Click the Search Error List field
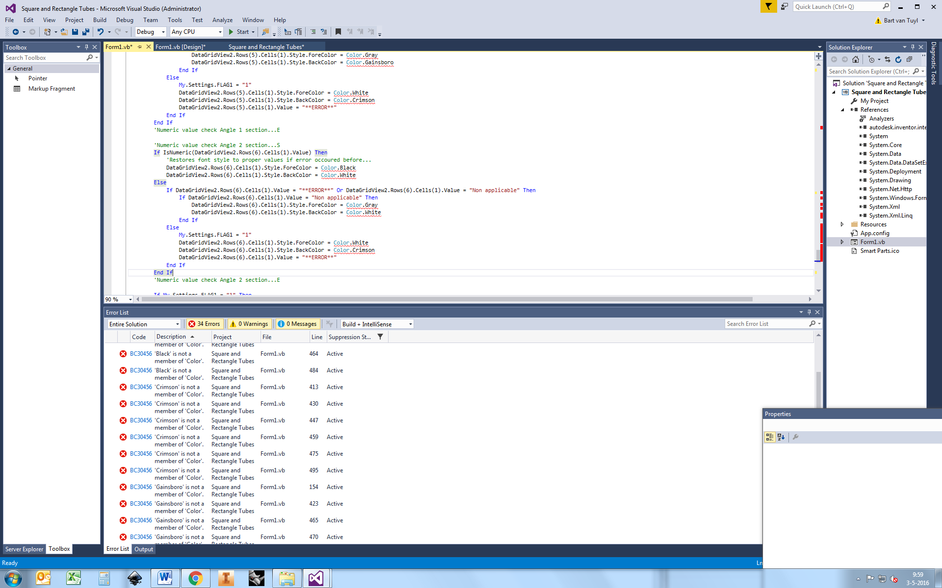The image size is (942, 588). [x=766, y=324]
